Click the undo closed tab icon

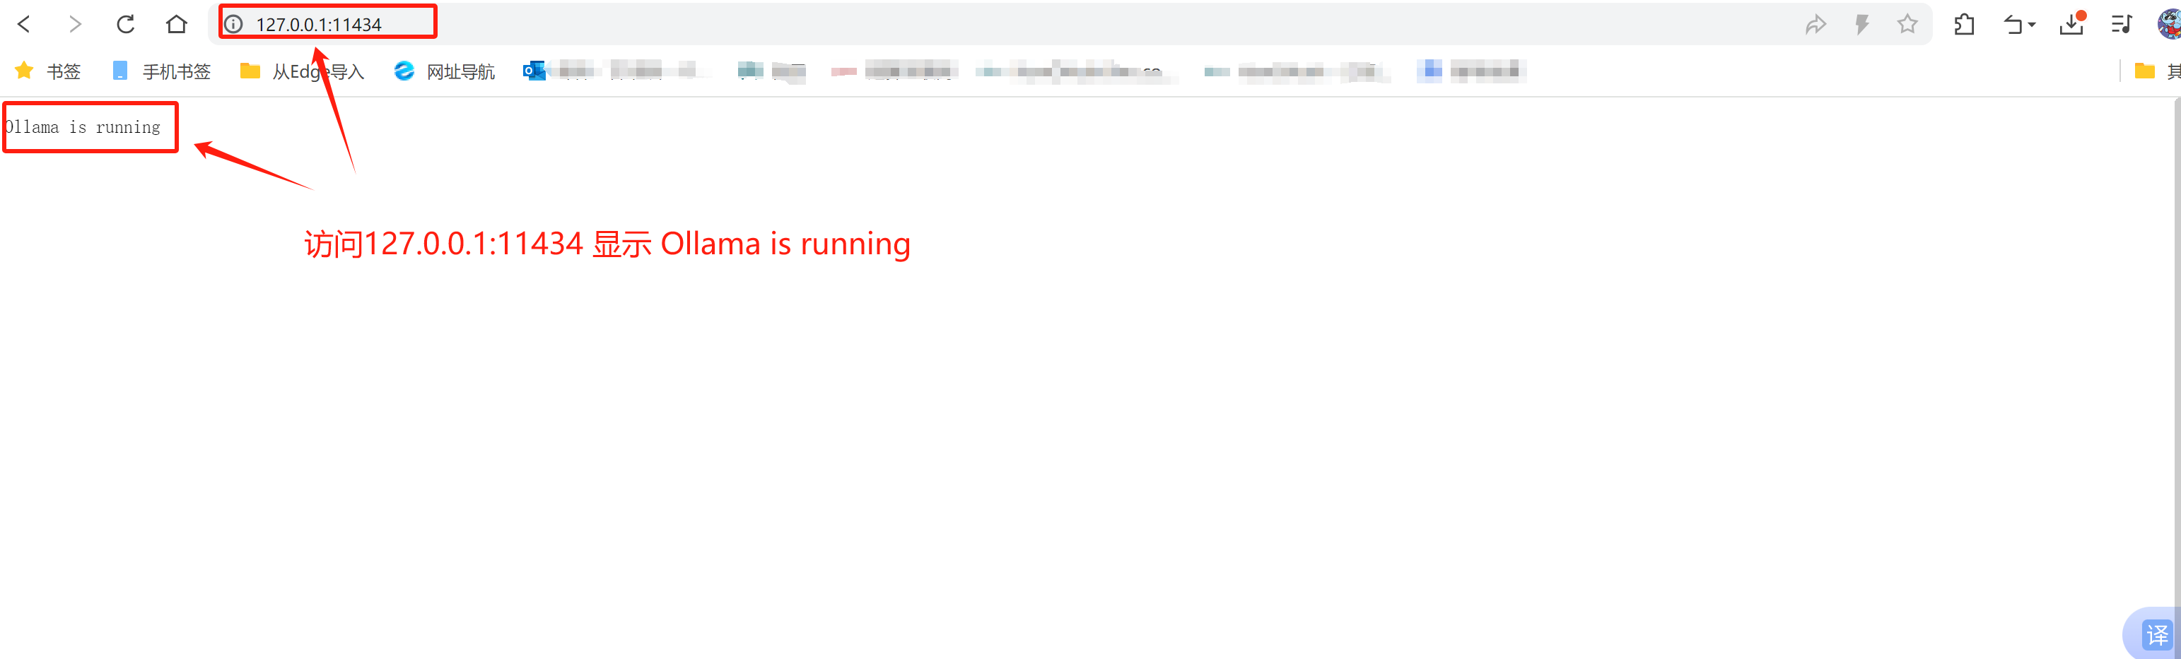click(2013, 25)
